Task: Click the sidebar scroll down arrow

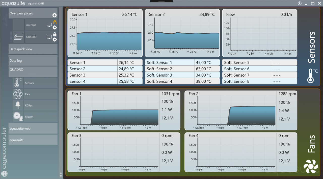Action: click(61, 176)
